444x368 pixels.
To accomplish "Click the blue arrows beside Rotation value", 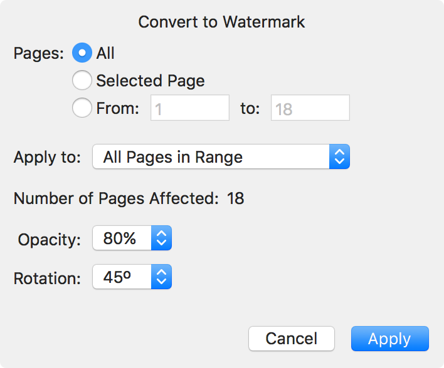I will point(161,277).
